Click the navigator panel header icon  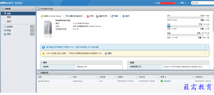[x=3, y=9]
